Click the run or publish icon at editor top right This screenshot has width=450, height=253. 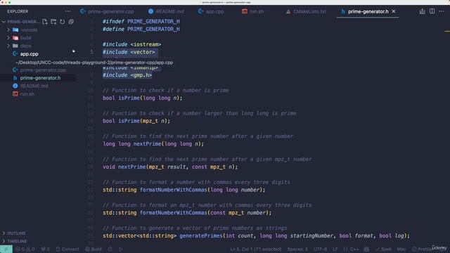tap(422, 11)
